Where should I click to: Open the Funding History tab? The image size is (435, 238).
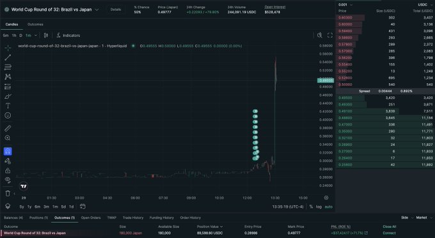pos(161,218)
